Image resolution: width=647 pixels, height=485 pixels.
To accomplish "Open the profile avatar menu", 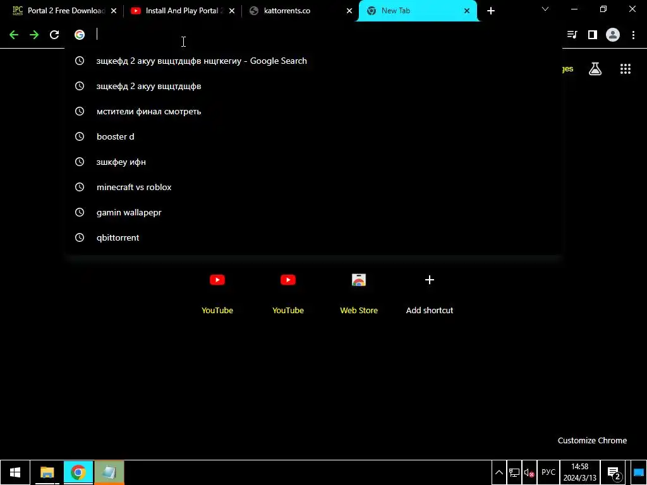I will pyautogui.click(x=613, y=35).
